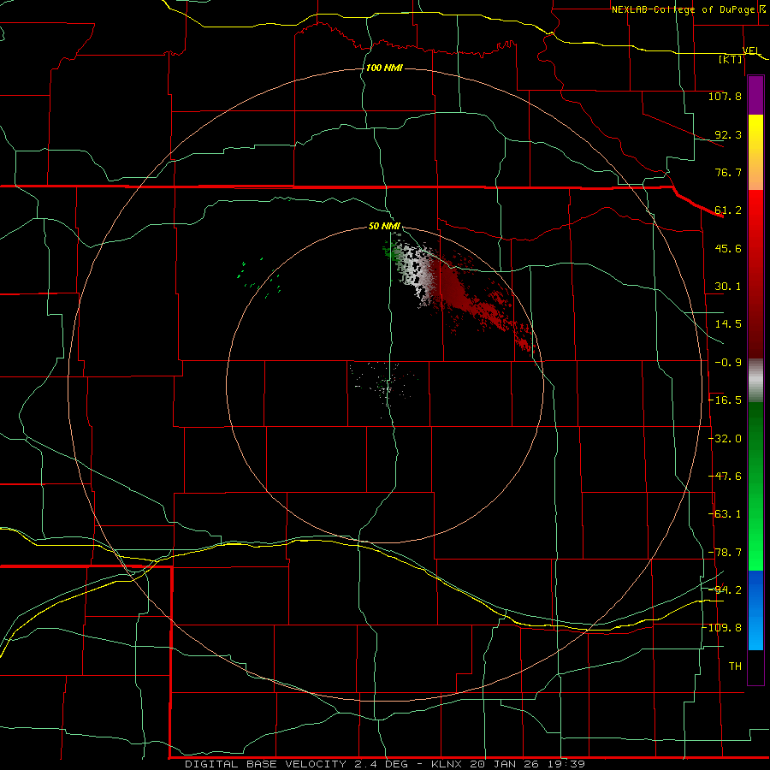Select the 107.8 value on velocity scale
770x770 pixels.
point(725,96)
